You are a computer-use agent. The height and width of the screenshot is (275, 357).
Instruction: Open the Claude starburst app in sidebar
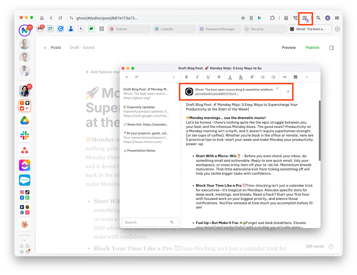[25, 225]
